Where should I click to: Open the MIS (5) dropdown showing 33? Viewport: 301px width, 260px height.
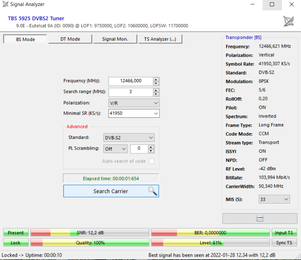[x=274, y=199]
